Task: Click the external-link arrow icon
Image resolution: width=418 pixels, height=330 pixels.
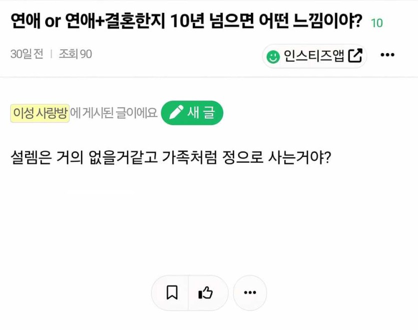Action: click(x=355, y=56)
